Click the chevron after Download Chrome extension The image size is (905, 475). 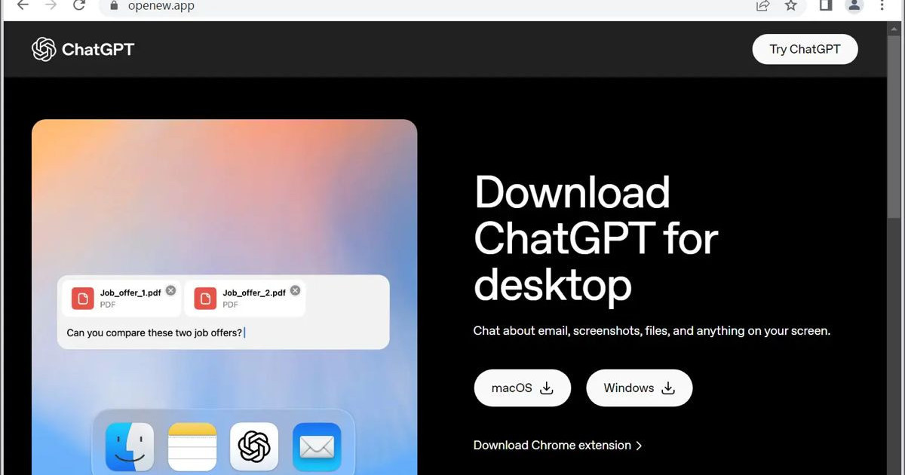tap(639, 446)
